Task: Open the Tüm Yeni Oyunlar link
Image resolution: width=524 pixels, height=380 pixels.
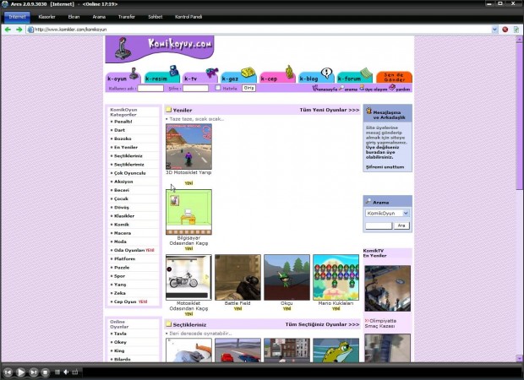Action: (x=330, y=110)
